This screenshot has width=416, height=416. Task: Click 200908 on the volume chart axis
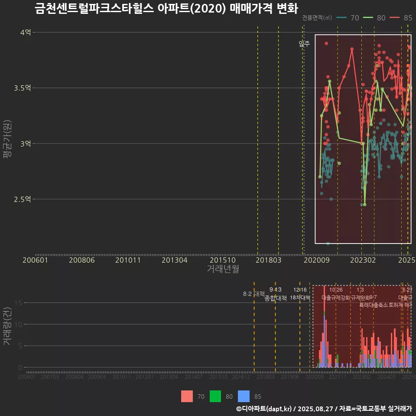[97, 377]
